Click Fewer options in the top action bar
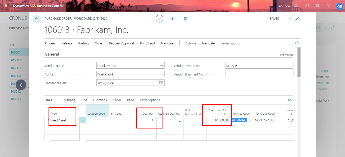This screenshot has width=345, height=157. (x=231, y=43)
